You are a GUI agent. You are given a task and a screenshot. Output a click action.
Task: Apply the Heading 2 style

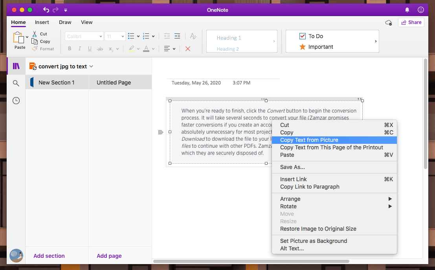pos(228,49)
